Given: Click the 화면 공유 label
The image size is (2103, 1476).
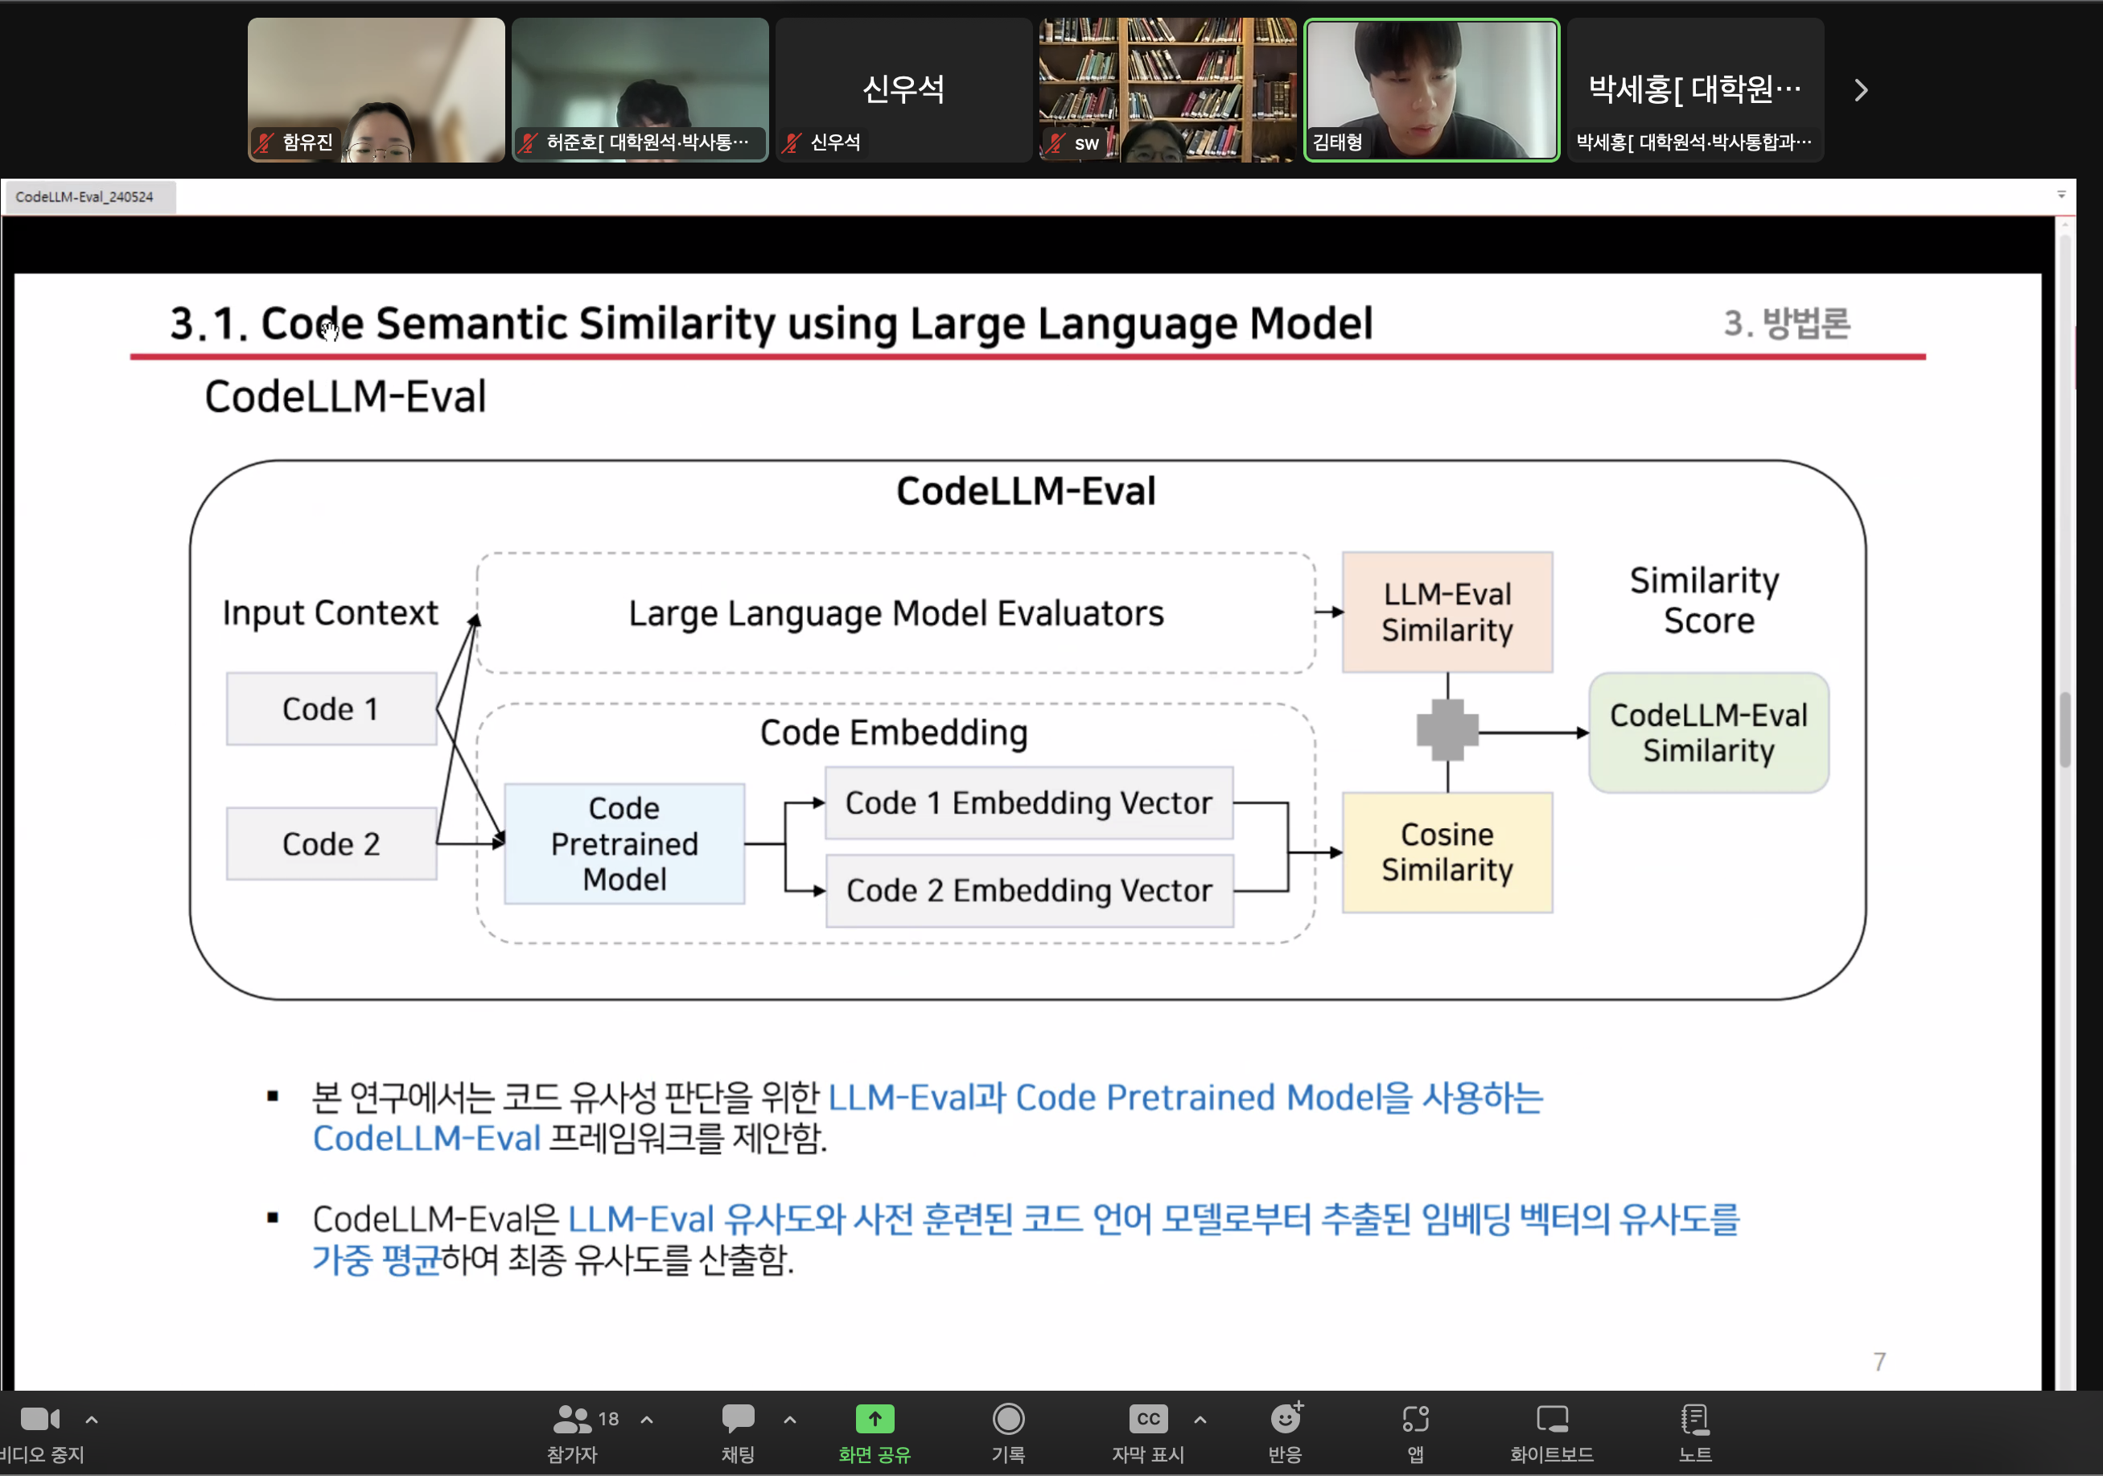Looking at the screenshot, I should point(875,1454).
